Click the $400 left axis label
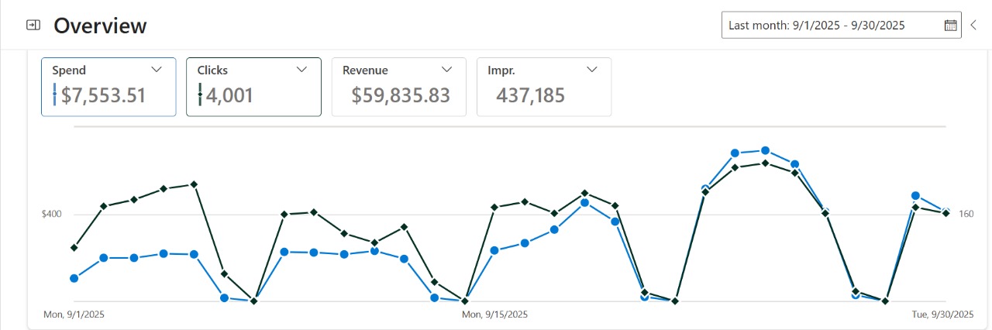This screenshot has height=330, width=992. [52, 214]
